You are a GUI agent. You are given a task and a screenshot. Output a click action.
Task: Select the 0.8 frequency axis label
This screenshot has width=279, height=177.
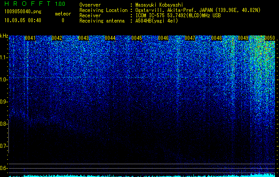[x=4, y=124]
